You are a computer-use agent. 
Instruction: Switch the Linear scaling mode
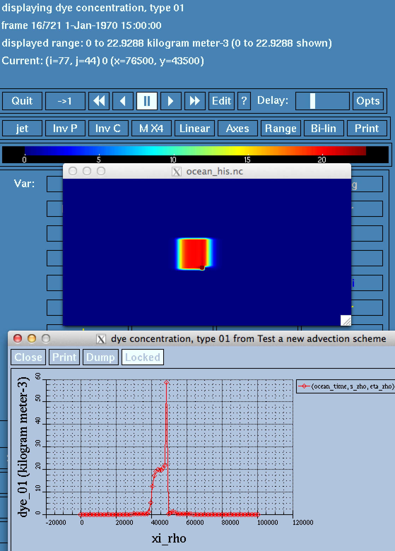(194, 128)
